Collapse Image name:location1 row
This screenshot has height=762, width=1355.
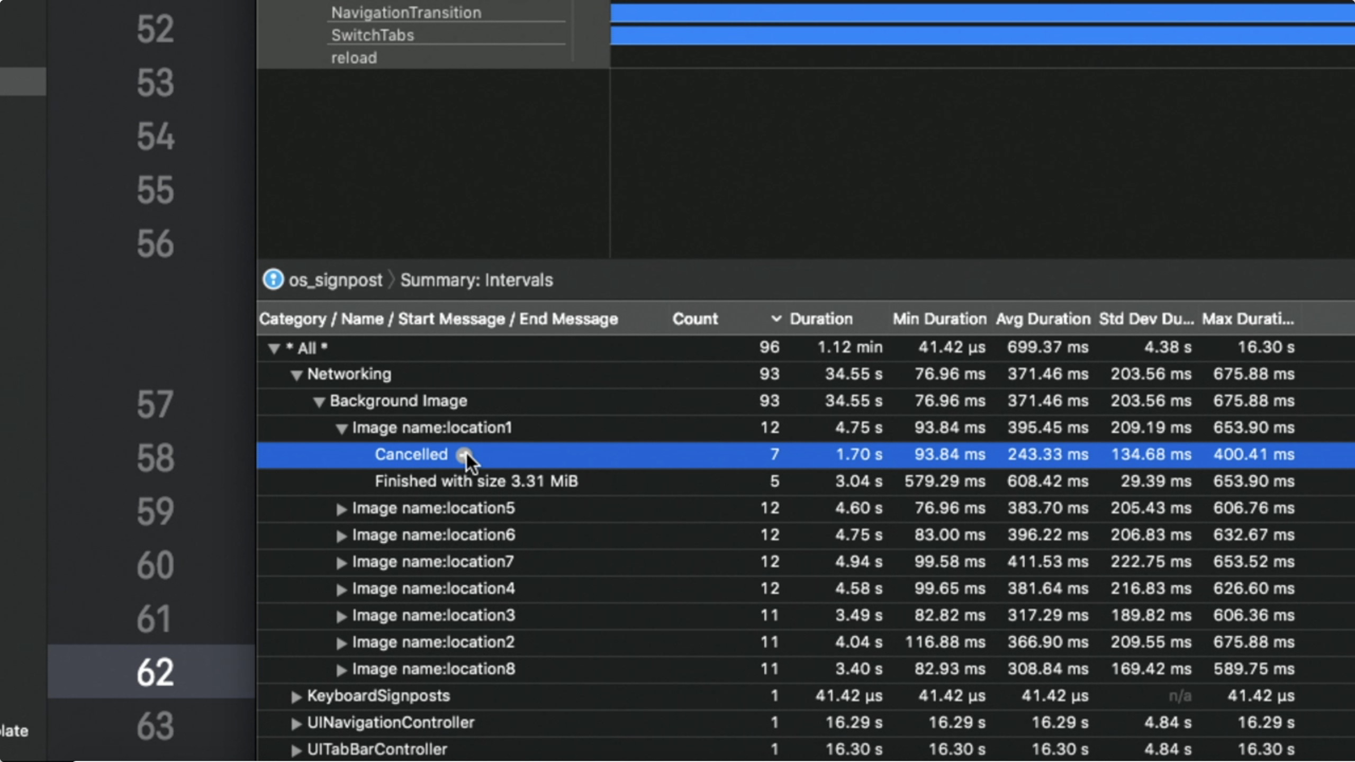coord(341,429)
